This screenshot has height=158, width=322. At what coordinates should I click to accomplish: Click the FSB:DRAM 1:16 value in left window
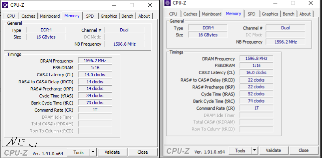click(x=95, y=68)
